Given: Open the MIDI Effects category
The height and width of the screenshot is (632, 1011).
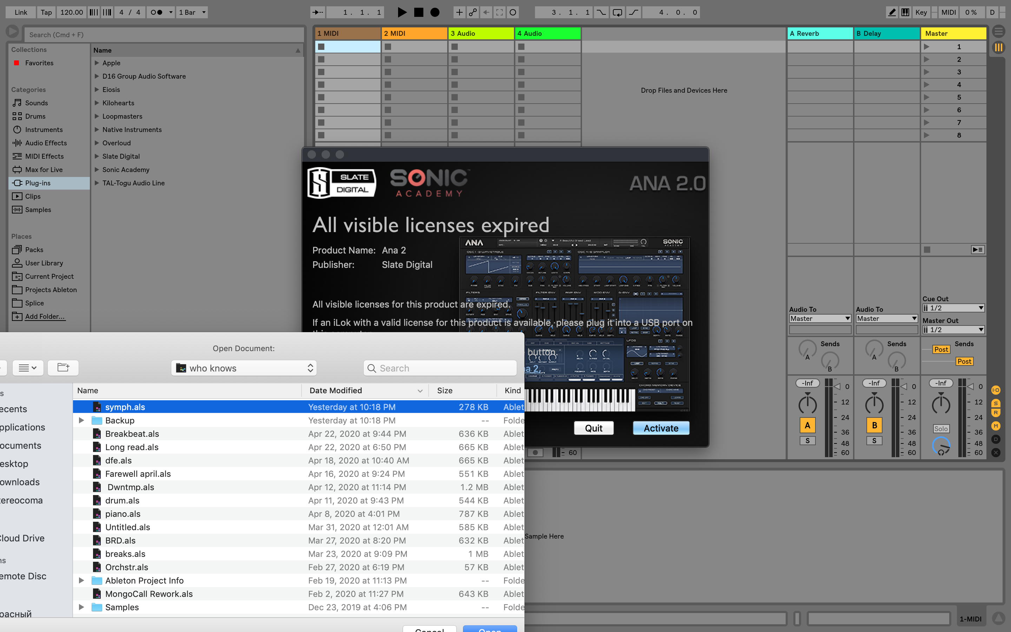Looking at the screenshot, I should 44,156.
